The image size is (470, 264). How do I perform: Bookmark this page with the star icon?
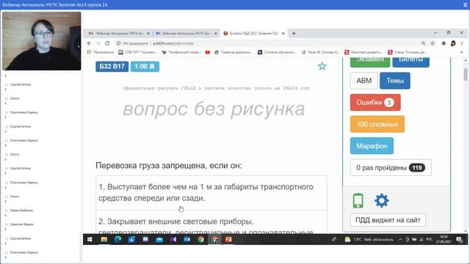point(433,43)
